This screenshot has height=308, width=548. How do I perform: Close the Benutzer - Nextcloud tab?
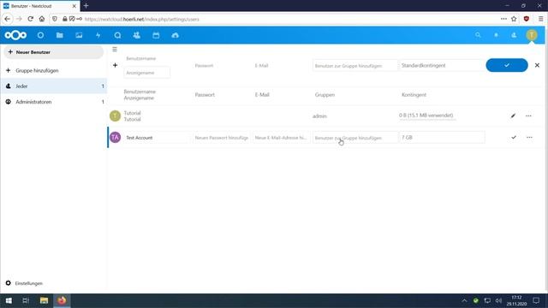tap(74, 6)
